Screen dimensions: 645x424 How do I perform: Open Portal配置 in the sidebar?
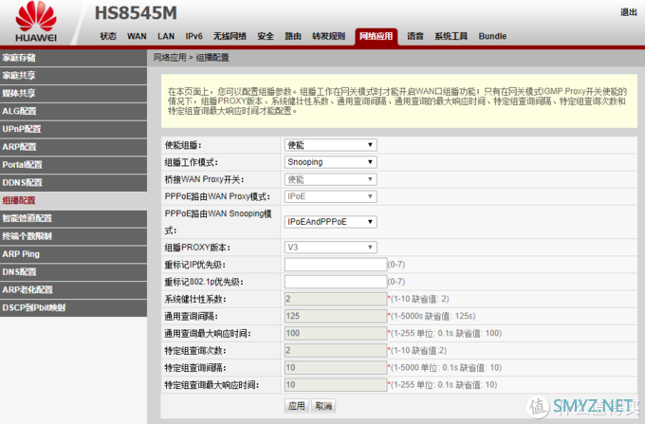(x=73, y=164)
